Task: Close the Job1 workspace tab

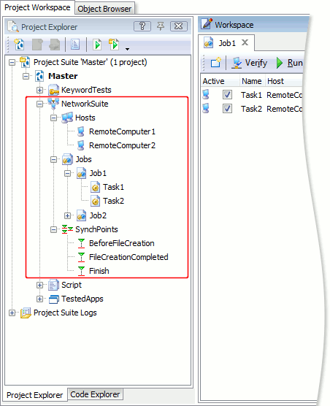Action: pos(245,42)
